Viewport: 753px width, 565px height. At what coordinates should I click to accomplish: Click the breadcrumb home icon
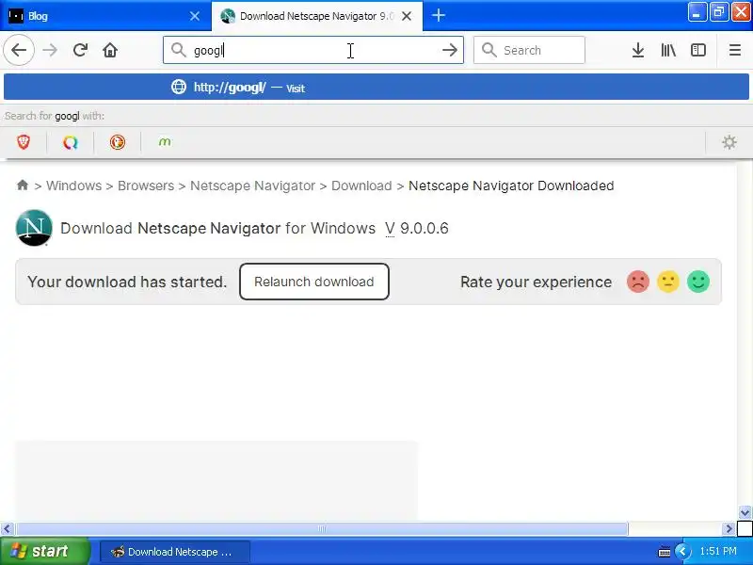point(22,185)
